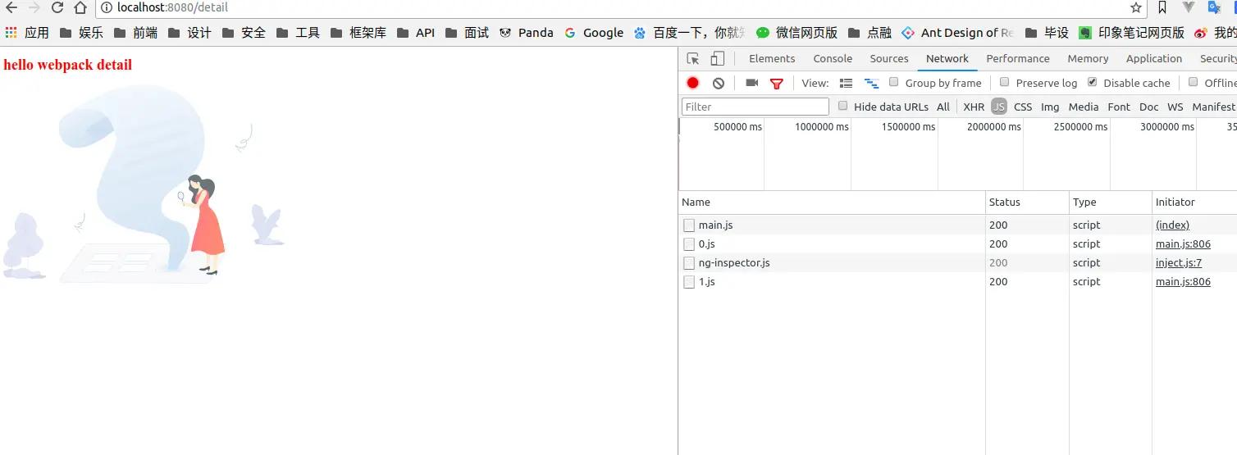This screenshot has width=1237, height=455.
Task: Enable the Preserve log checkbox
Action: pos(1004,82)
